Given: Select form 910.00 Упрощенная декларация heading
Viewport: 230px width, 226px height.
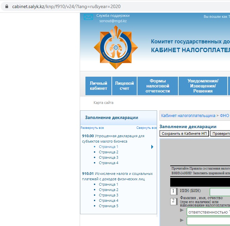Looking at the screenshot, I should pos(113,139).
